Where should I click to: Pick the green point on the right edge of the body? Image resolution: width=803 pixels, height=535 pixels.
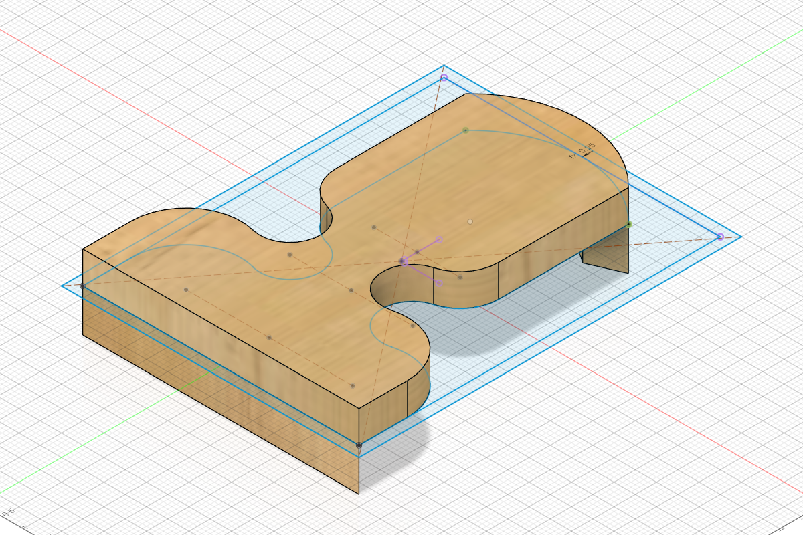coord(629,225)
